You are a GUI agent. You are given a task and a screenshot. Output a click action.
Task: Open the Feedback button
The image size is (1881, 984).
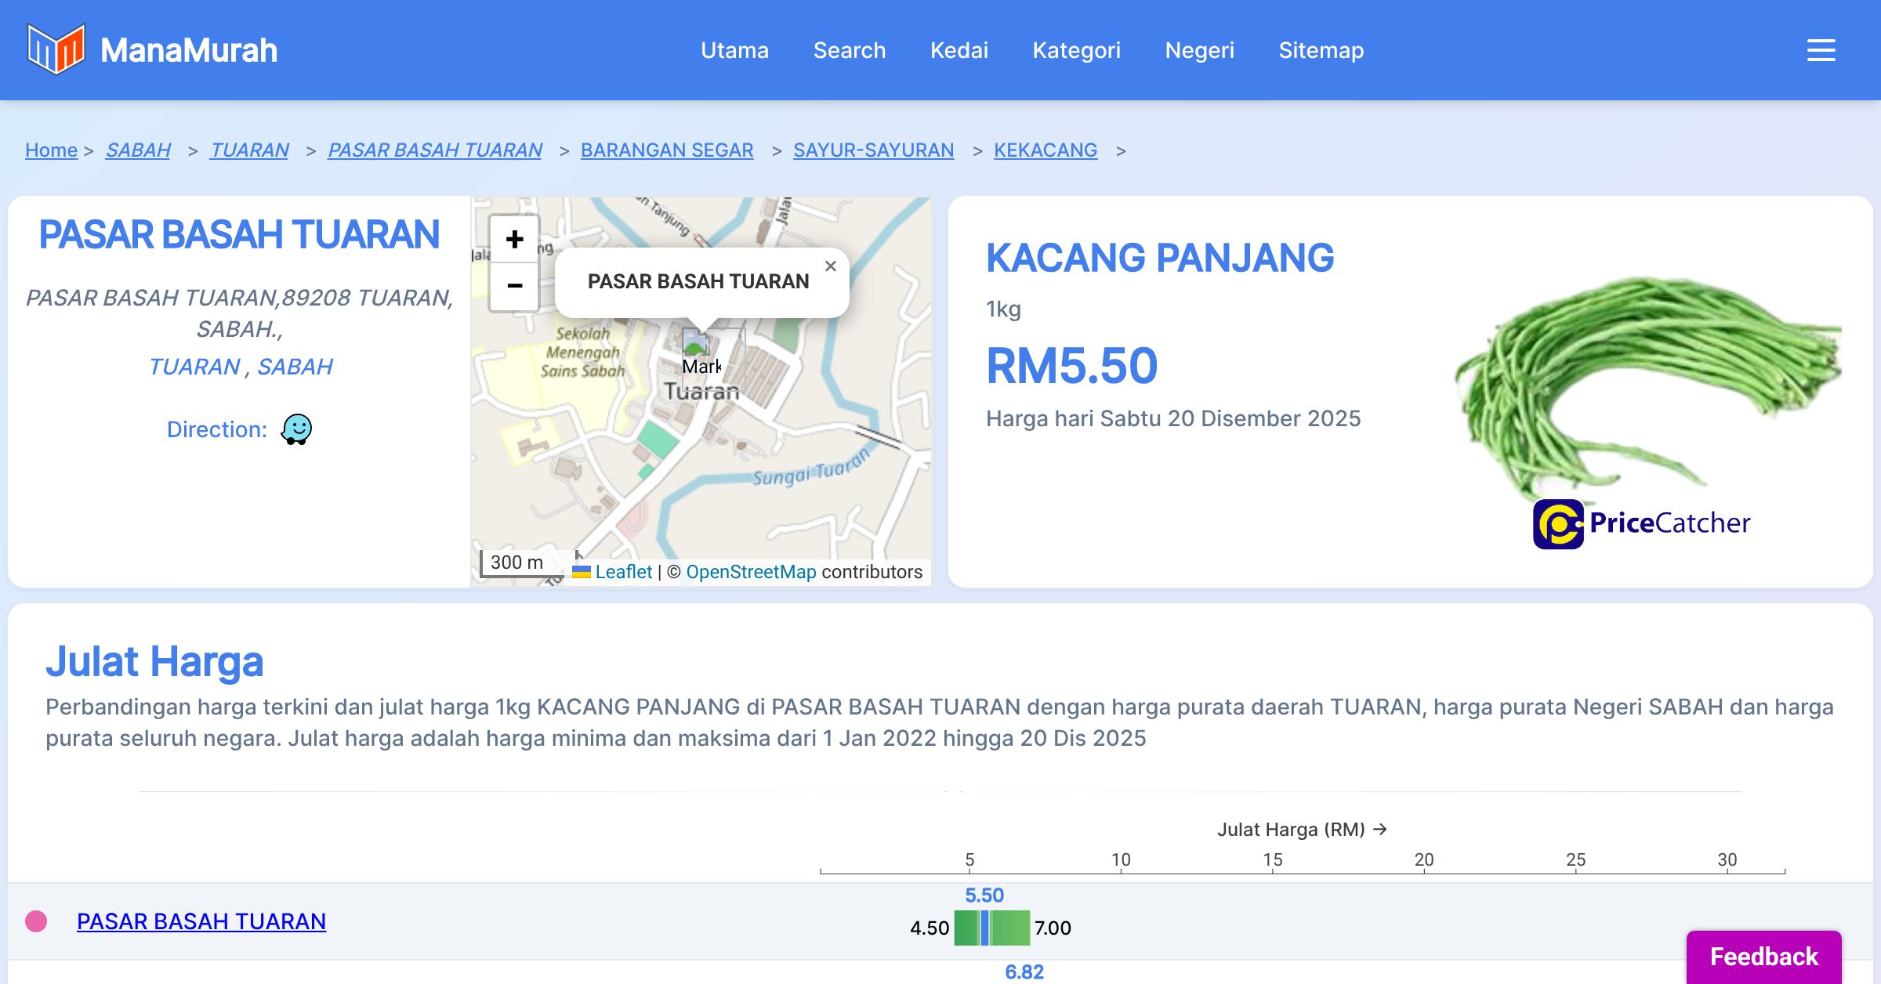1763,956
